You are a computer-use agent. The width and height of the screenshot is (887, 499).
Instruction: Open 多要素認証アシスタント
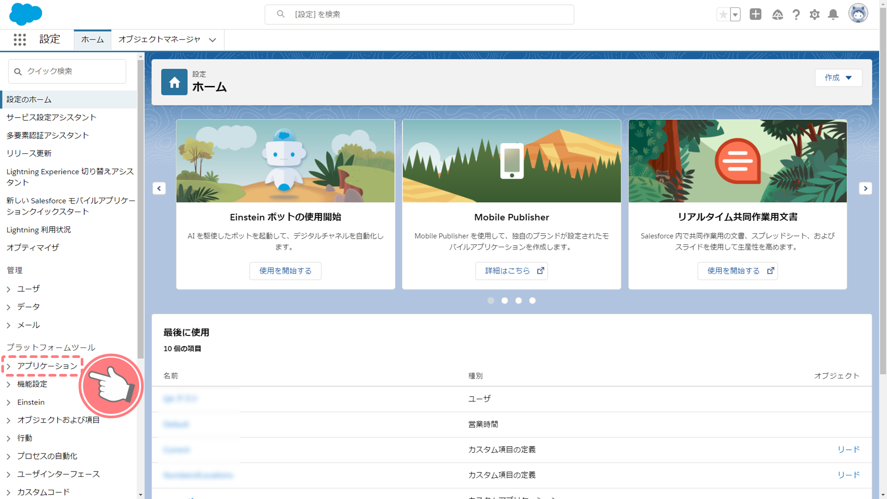(48, 135)
